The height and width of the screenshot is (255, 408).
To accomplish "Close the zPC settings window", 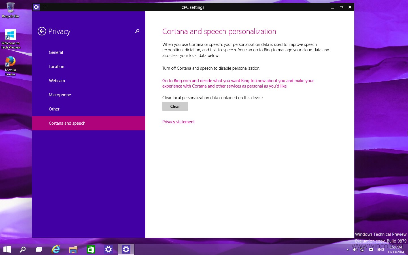I will (x=350, y=7).
